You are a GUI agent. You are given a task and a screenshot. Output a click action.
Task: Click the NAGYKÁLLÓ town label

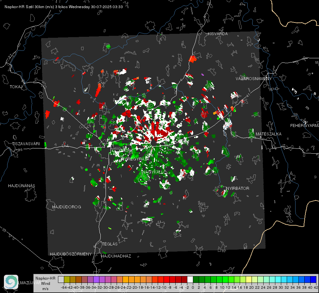[x=155, y=172]
